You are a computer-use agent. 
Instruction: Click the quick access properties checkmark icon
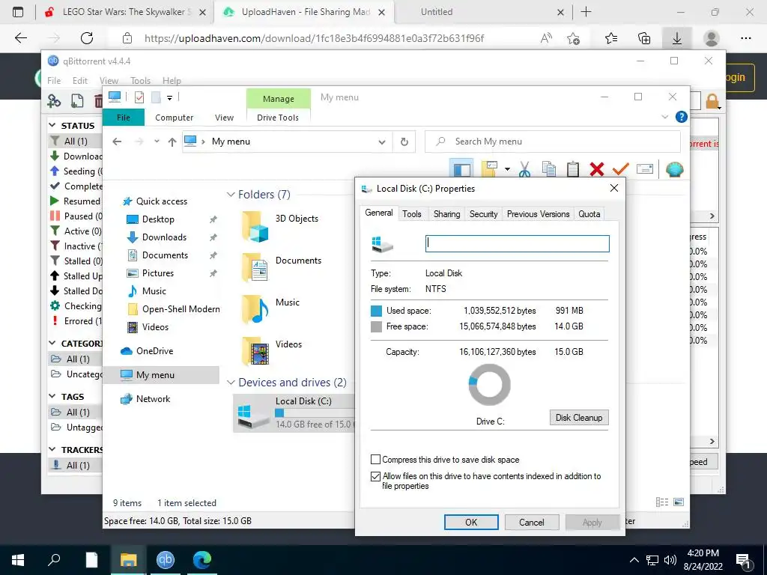139,97
